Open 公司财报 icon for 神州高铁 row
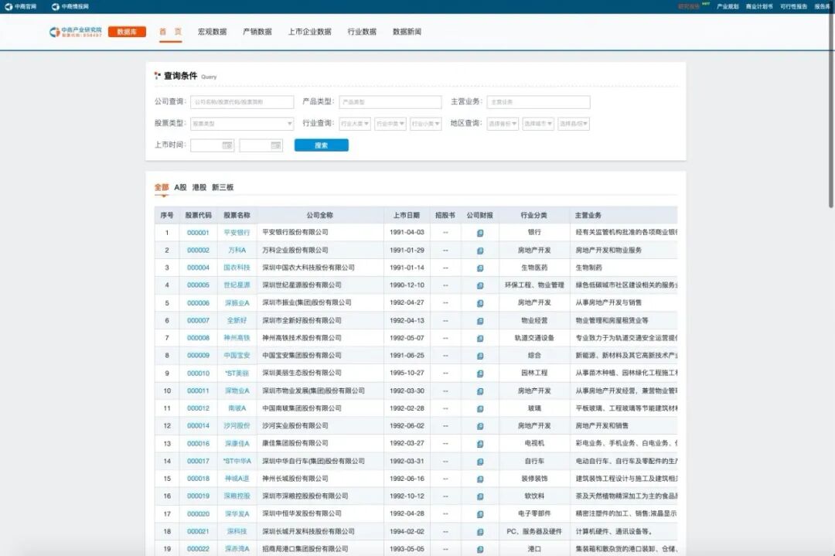The image size is (835, 556). tap(480, 338)
